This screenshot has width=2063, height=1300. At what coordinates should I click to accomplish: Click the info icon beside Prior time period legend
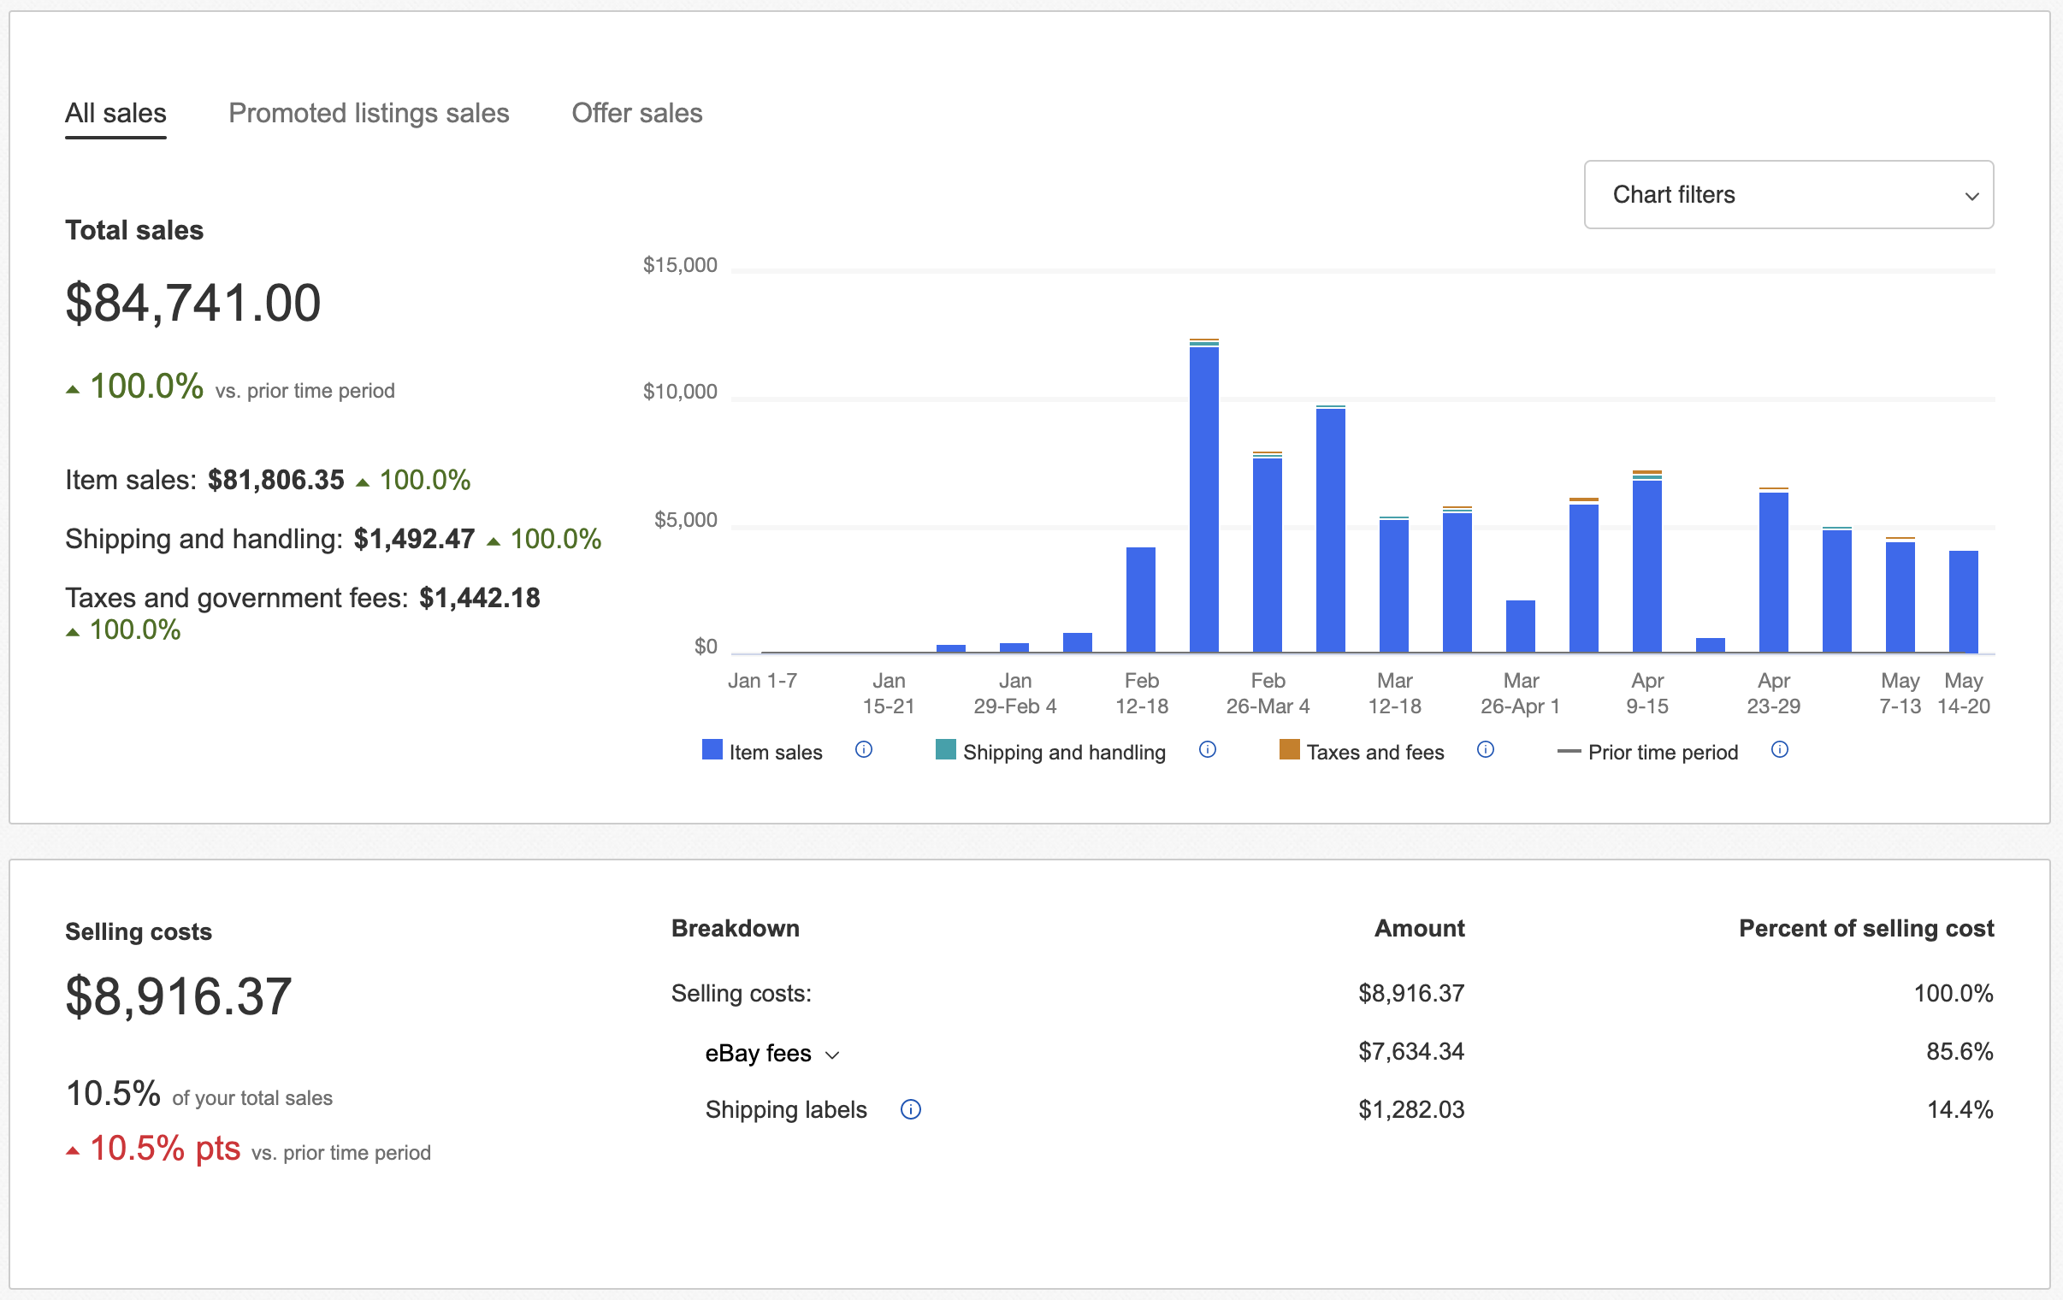1779,750
